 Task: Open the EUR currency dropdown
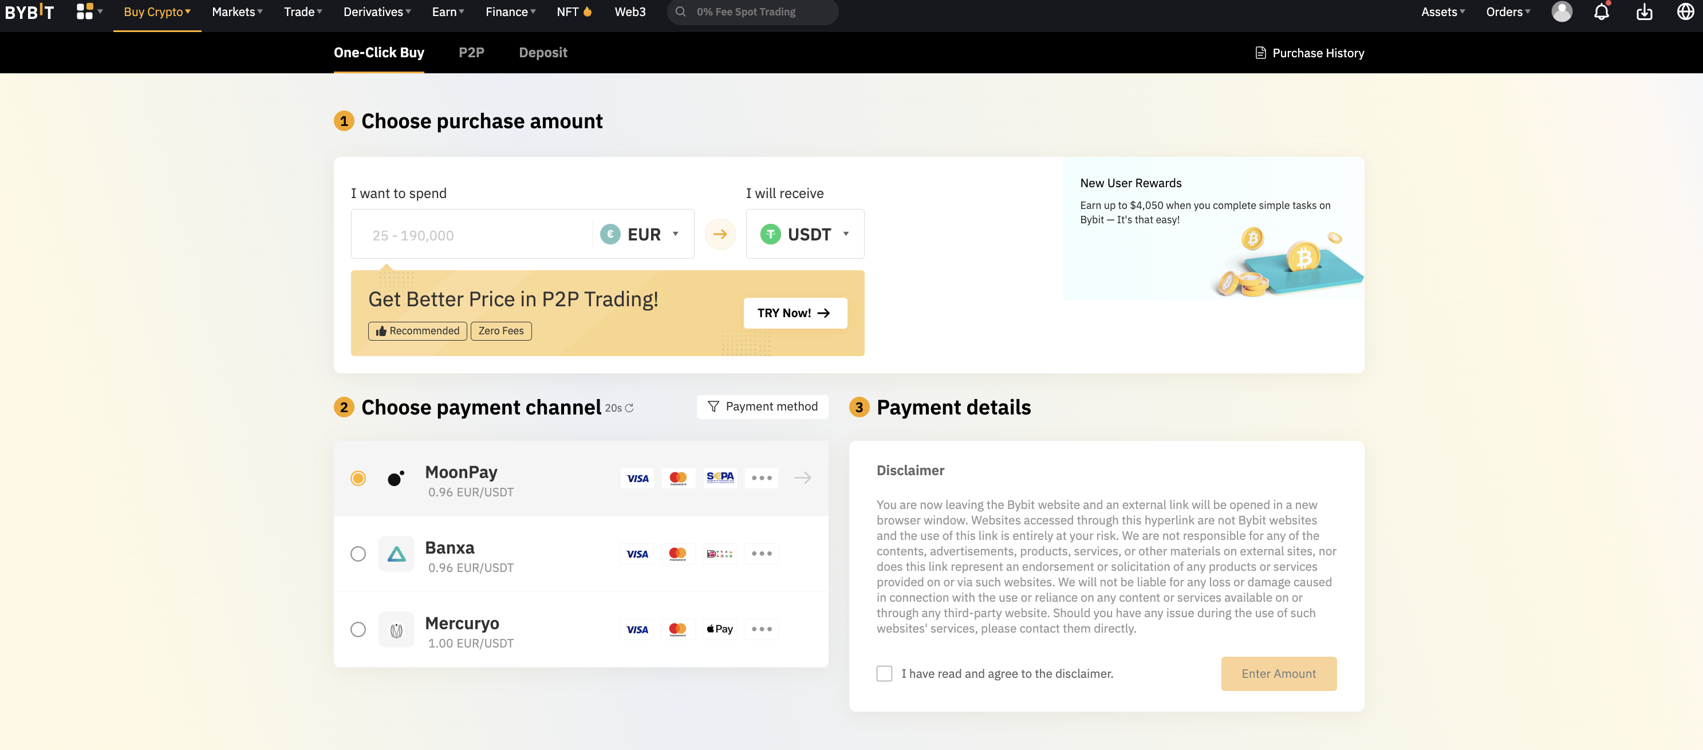tap(640, 234)
